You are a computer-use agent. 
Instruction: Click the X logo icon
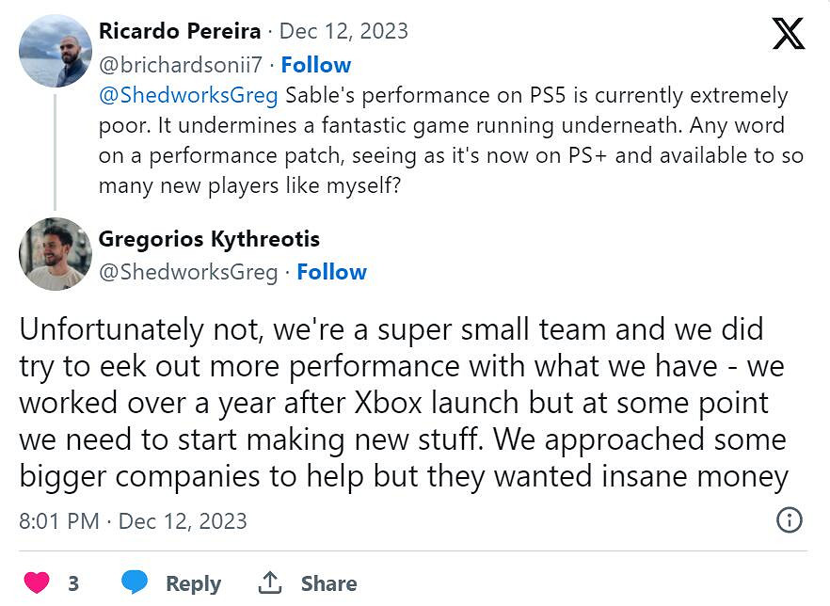788,34
